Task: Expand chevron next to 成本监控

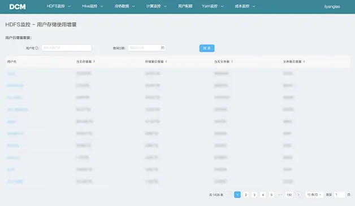Action: (254, 6)
